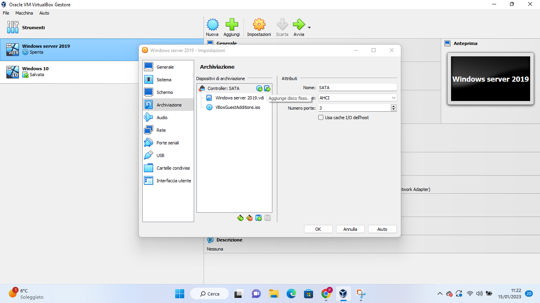Open Task View from the taskbar
The width and height of the screenshot is (540, 303).
(x=239, y=294)
